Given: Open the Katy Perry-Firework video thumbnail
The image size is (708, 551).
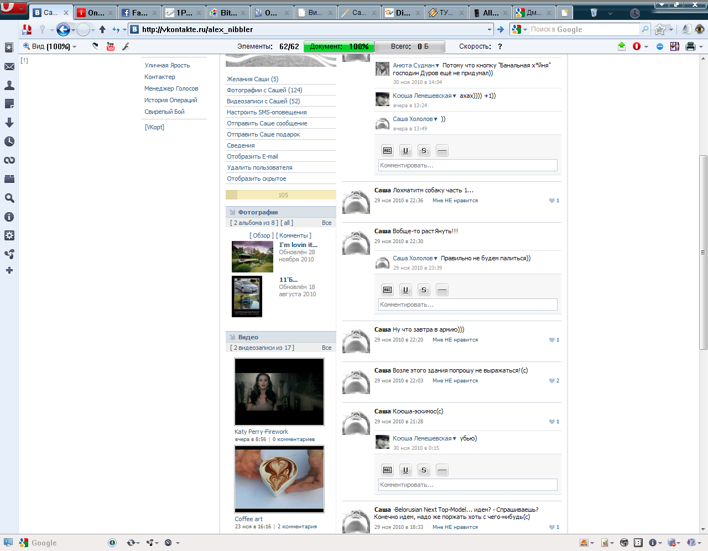Looking at the screenshot, I should point(279,392).
